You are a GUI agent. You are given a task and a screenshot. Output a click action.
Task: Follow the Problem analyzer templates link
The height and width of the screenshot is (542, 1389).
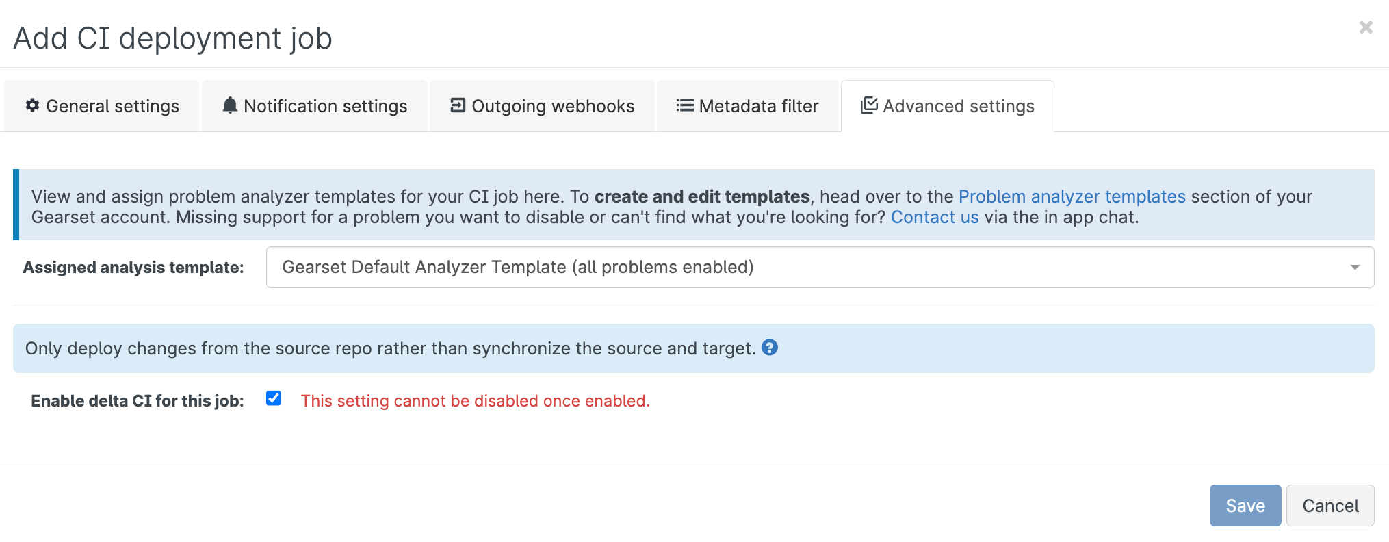[x=1072, y=196]
